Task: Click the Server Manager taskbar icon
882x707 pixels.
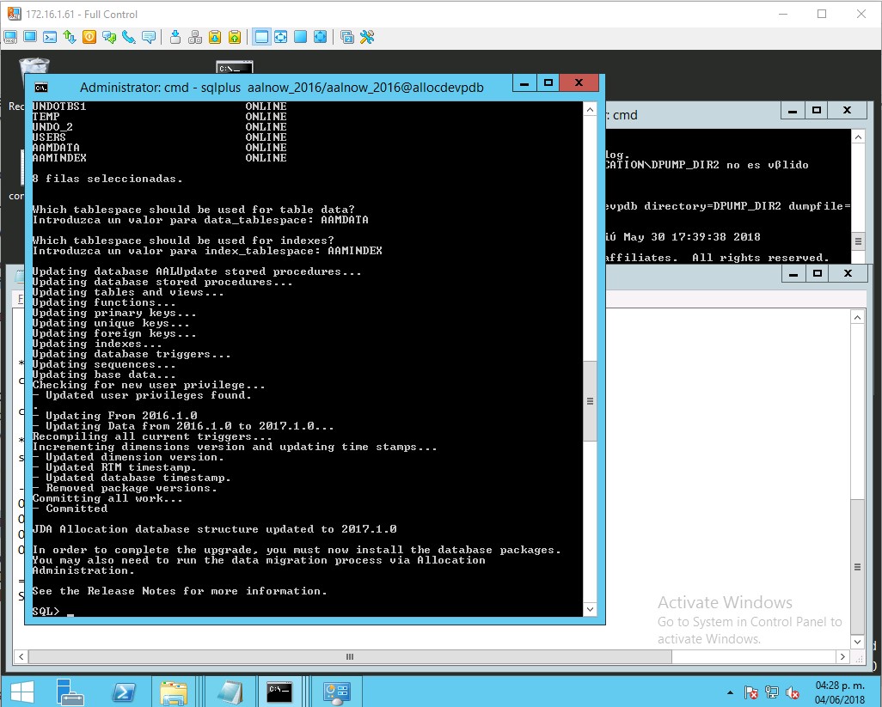Action: (x=71, y=691)
